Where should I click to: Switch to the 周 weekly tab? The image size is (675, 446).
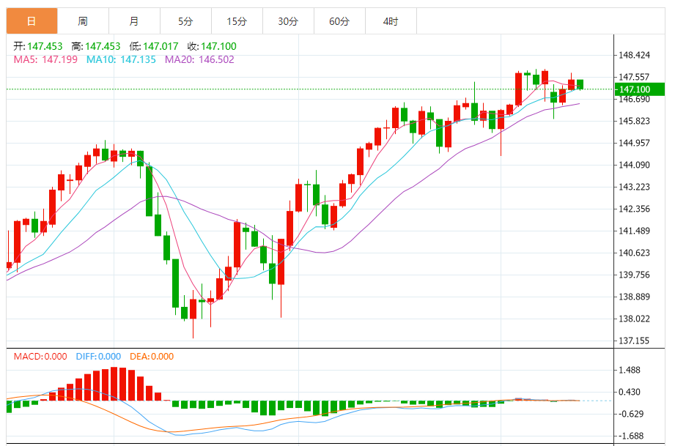[83, 21]
